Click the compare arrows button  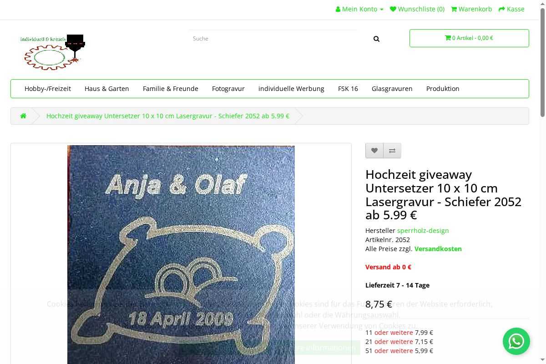coord(392,151)
